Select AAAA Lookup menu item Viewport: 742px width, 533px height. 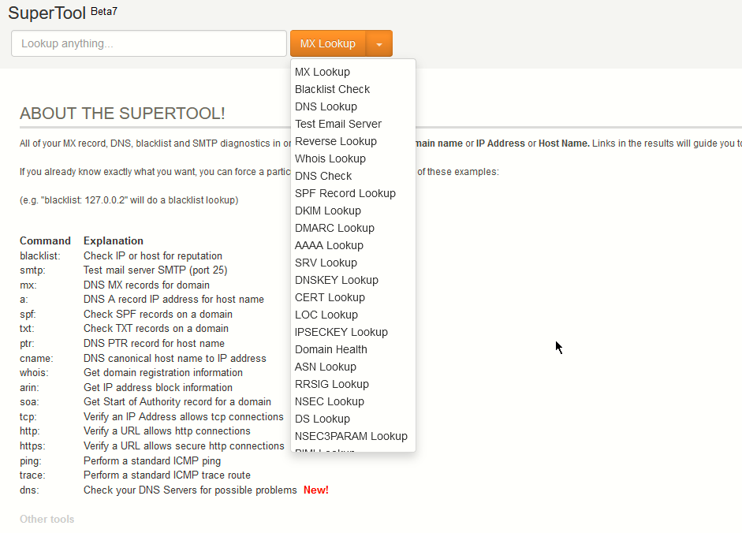pyautogui.click(x=329, y=245)
